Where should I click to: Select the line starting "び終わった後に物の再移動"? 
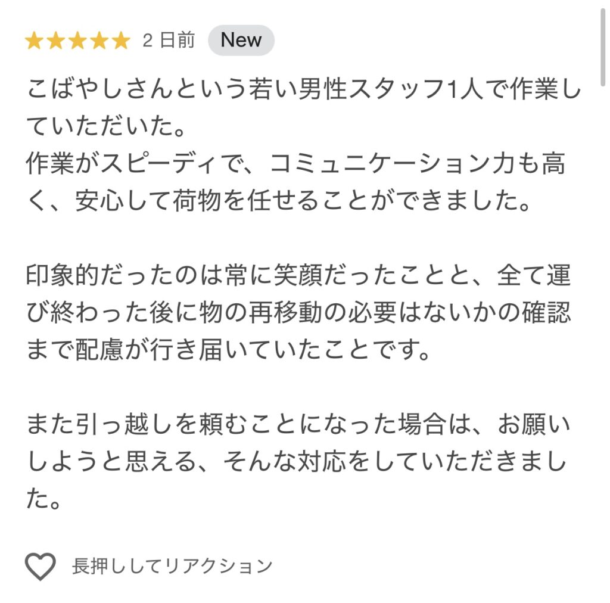pos(298,314)
